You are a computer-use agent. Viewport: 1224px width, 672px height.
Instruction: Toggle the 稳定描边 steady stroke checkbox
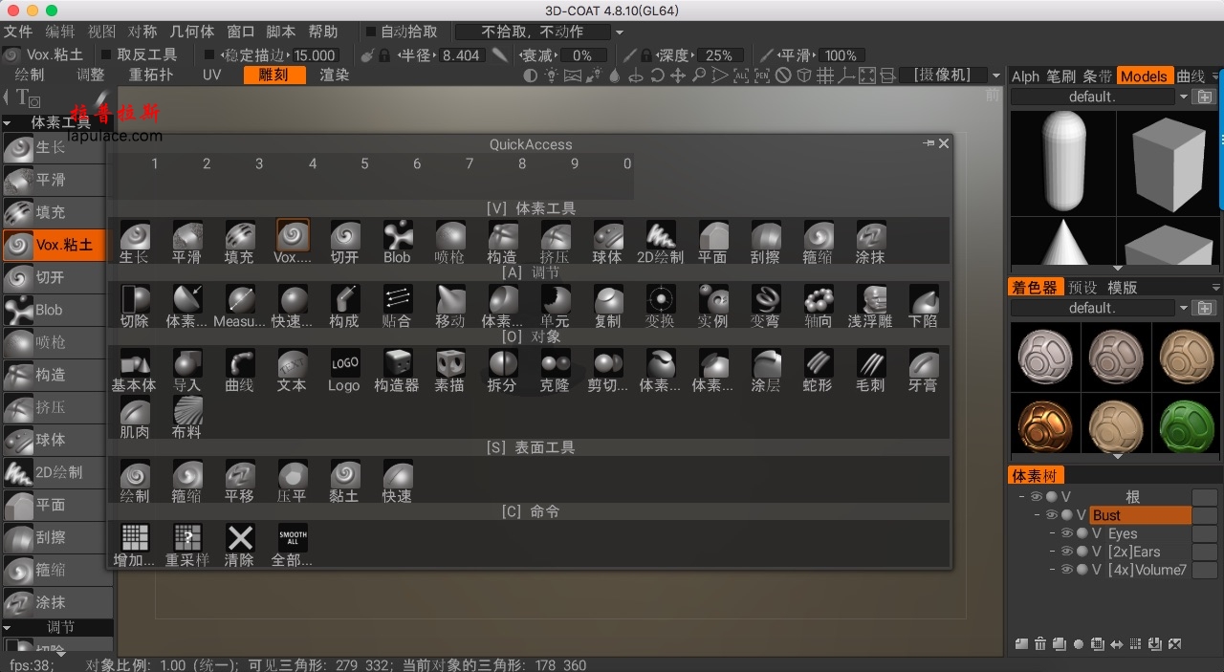click(210, 55)
